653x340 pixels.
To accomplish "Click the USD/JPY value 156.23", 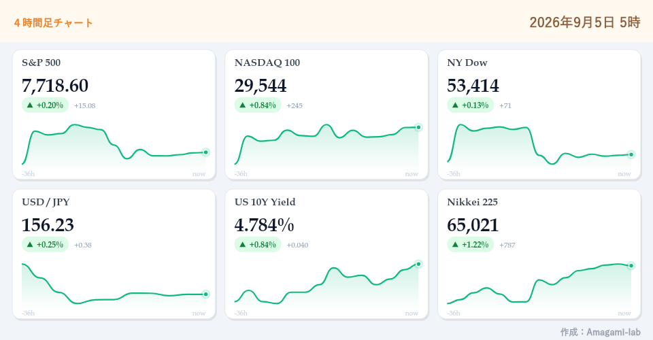I will click(48, 225).
